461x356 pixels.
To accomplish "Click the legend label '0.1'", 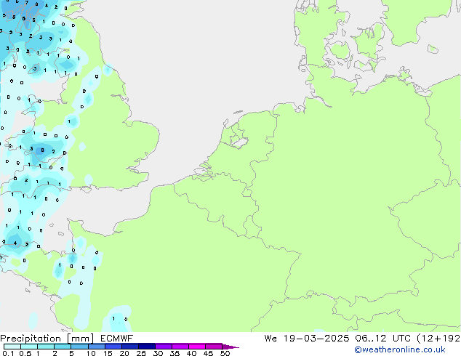I will (8, 353).
